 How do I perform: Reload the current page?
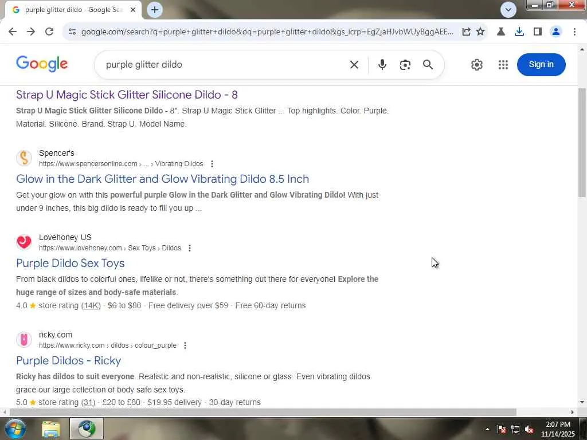coord(49,32)
